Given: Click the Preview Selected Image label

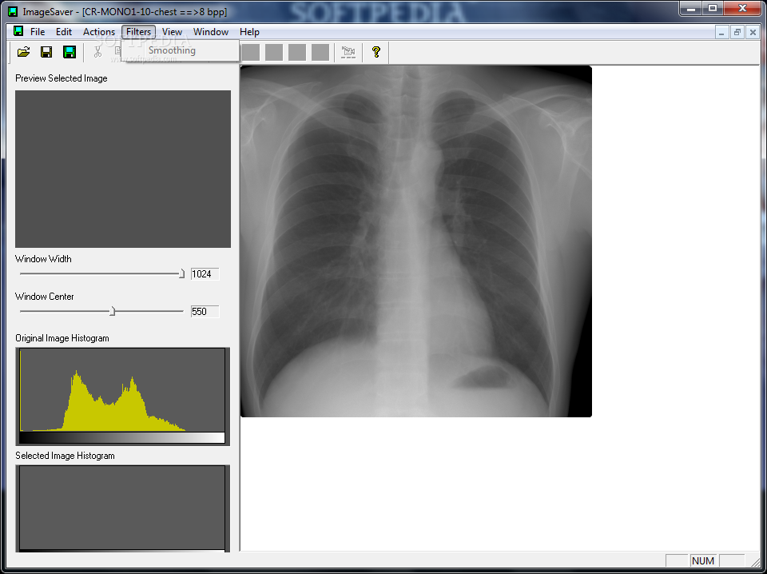Looking at the screenshot, I should (62, 78).
